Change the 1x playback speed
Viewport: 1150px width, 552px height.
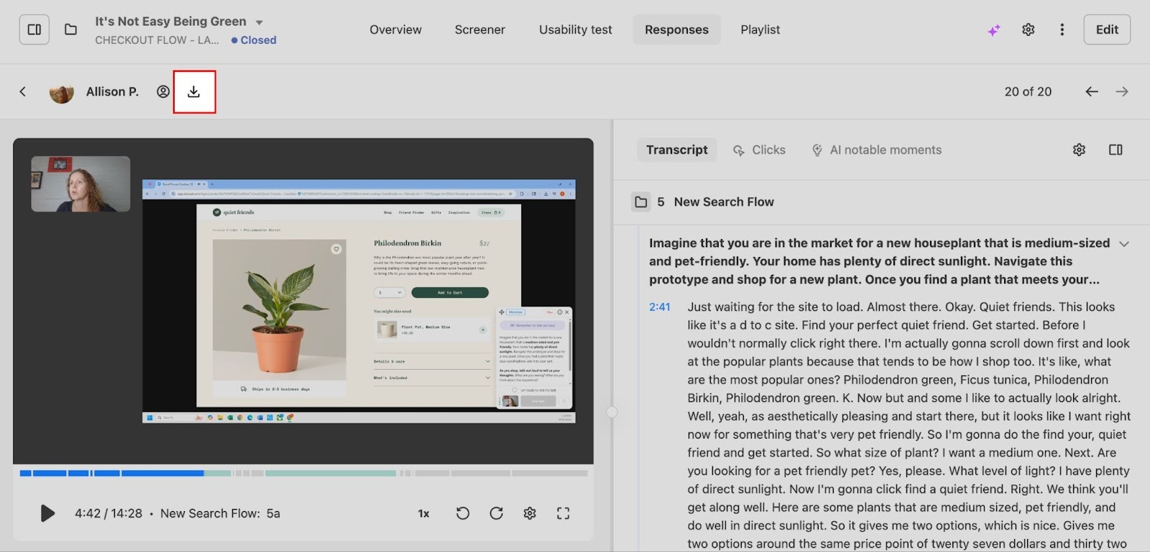click(x=424, y=513)
